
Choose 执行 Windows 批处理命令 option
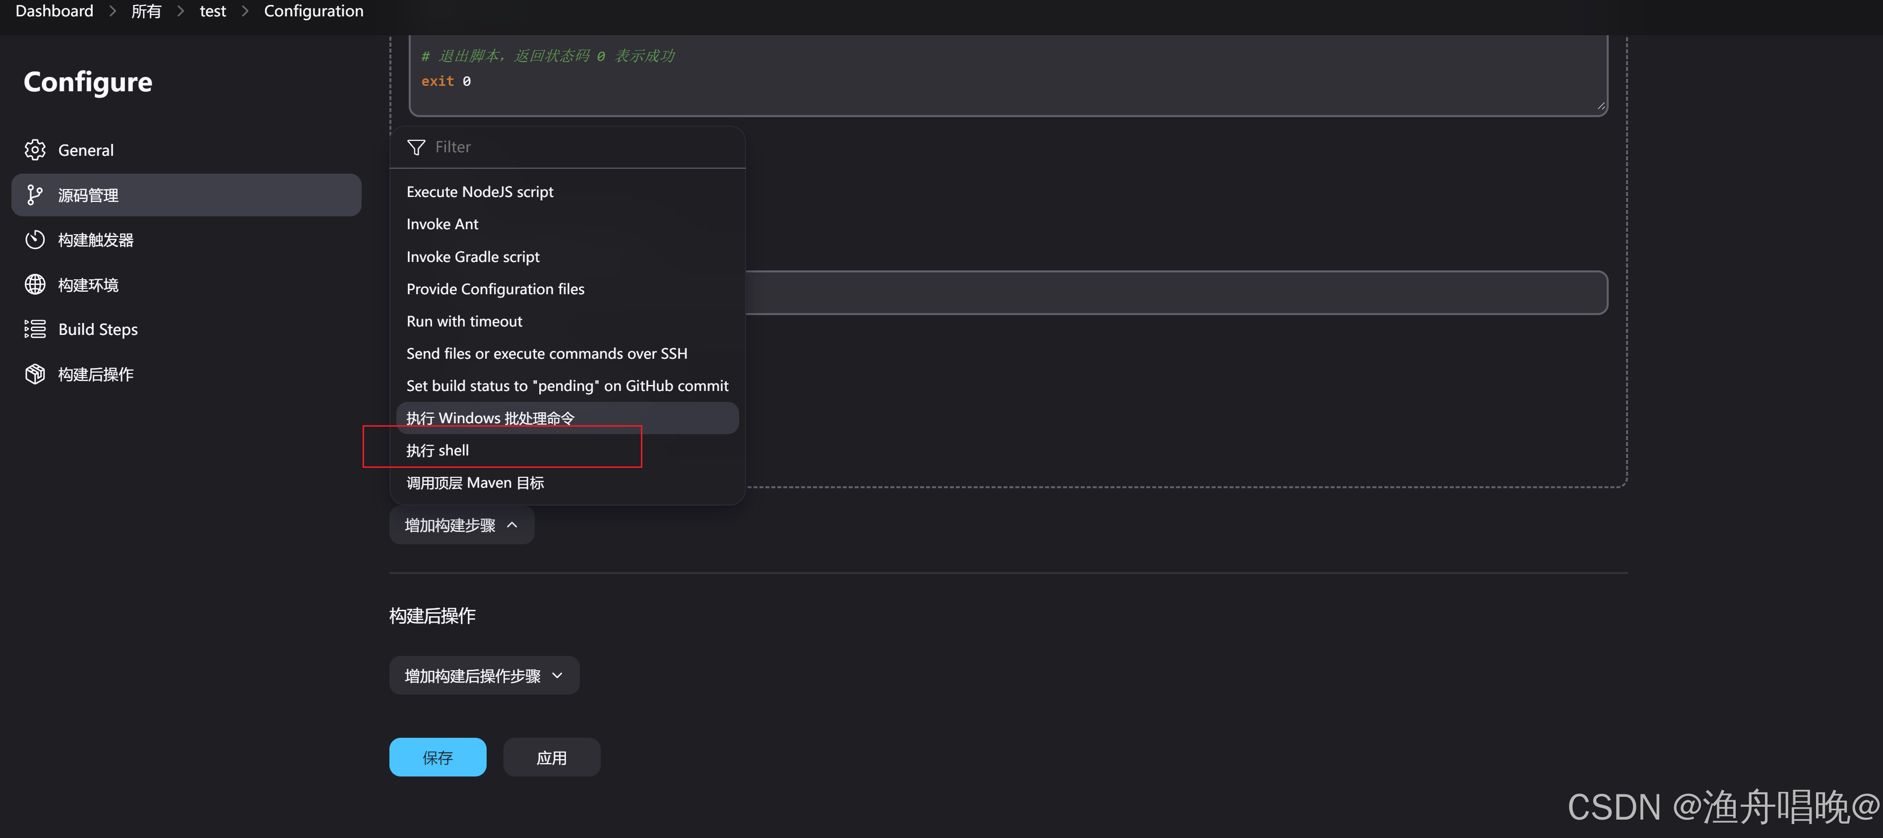(x=567, y=418)
